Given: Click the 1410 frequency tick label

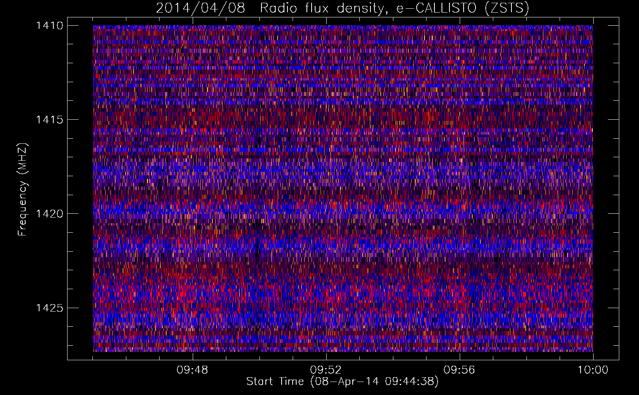Looking at the screenshot, I should 49,26.
